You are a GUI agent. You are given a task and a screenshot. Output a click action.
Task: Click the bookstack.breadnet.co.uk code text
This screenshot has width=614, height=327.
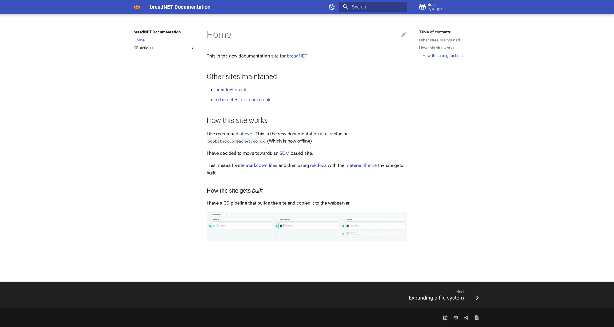236,141
